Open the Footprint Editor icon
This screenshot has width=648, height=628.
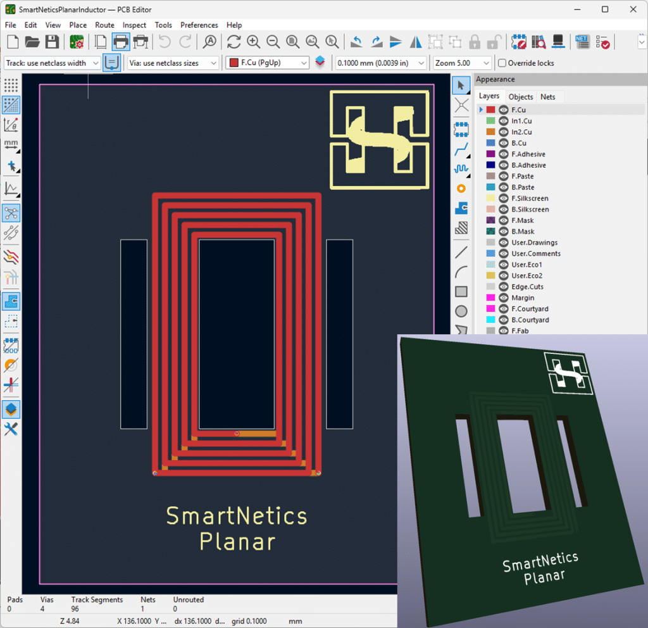coord(519,42)
